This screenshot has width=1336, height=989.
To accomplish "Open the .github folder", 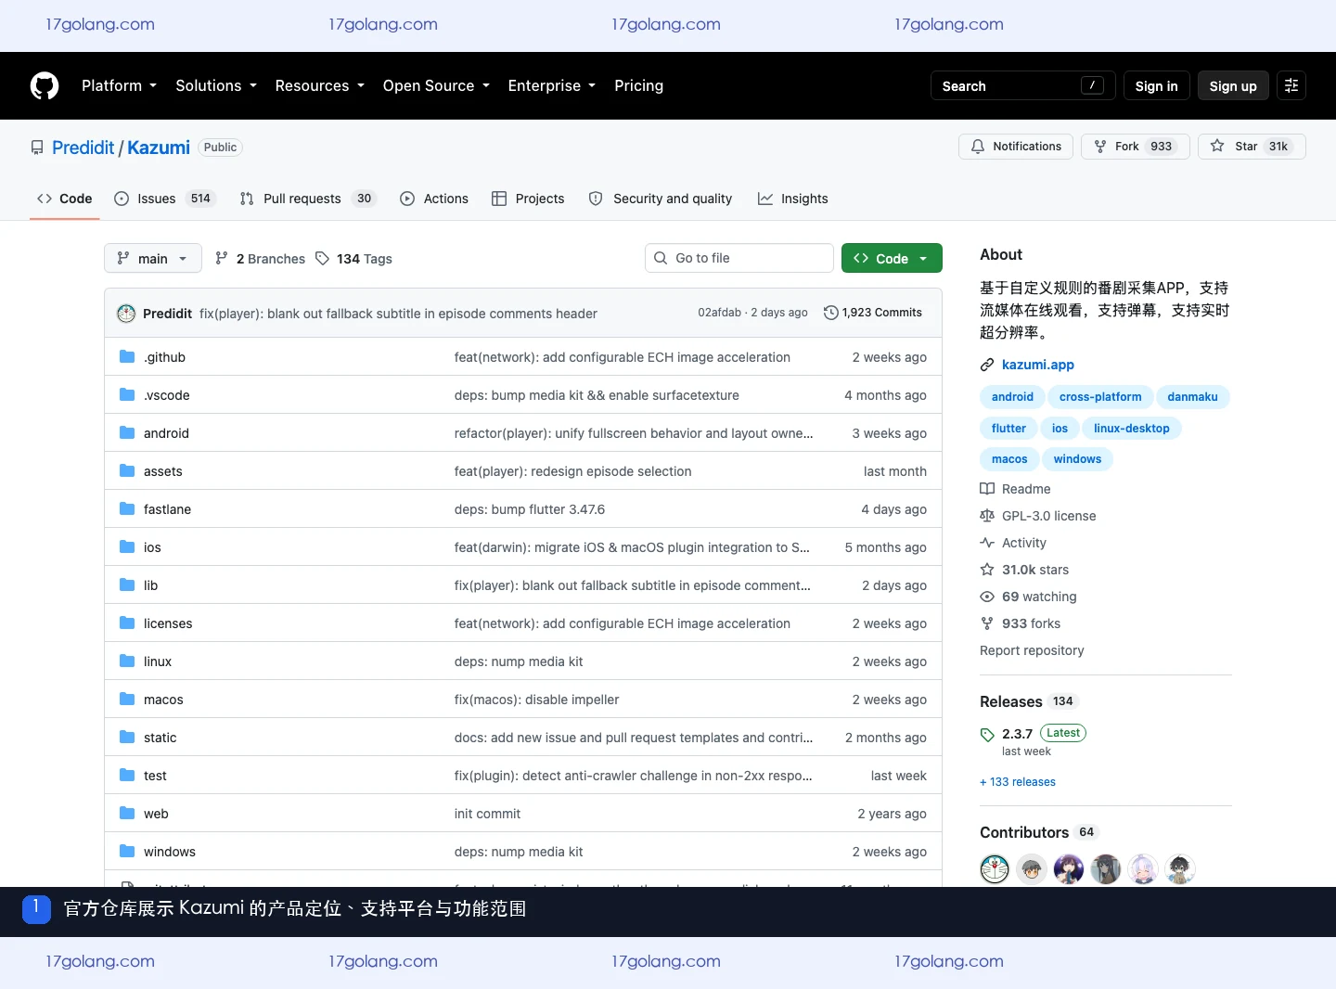I will click(164, 357).
